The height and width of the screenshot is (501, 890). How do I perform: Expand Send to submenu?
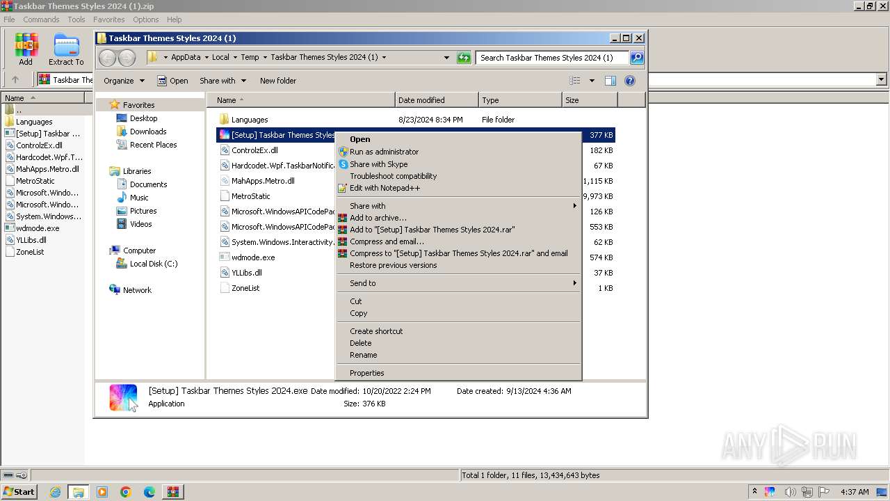point(458,283)
